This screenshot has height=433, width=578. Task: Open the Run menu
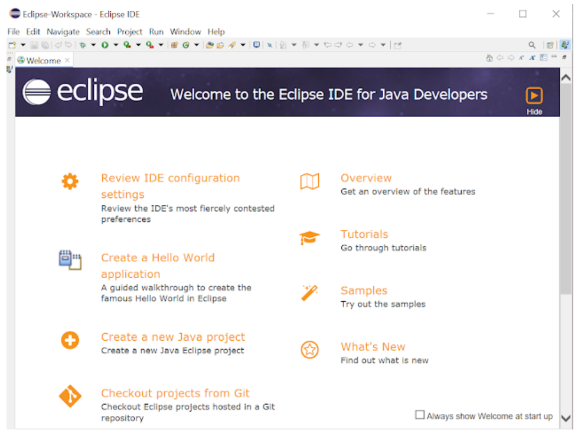[156, 32]
